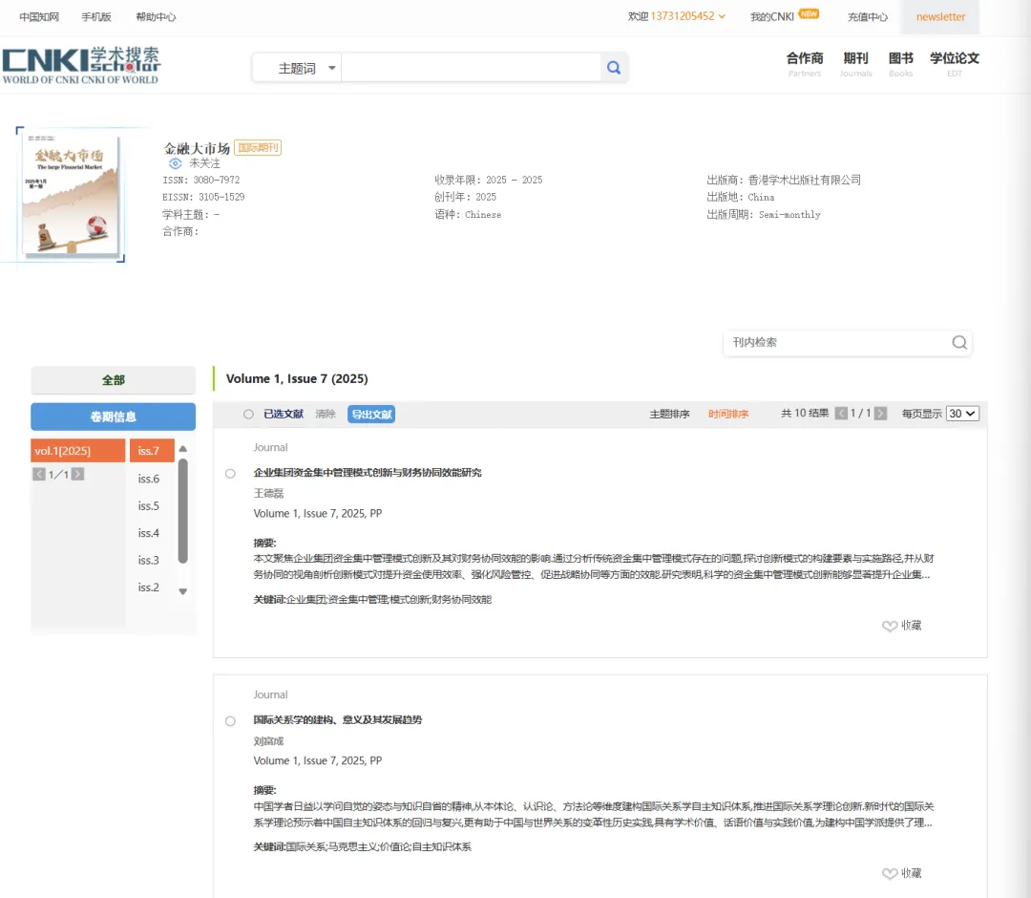The height and width of the screenshot is (898, 1031).
Task: Open the 学位论文 EDT section
Action: [x=955, y=63]
